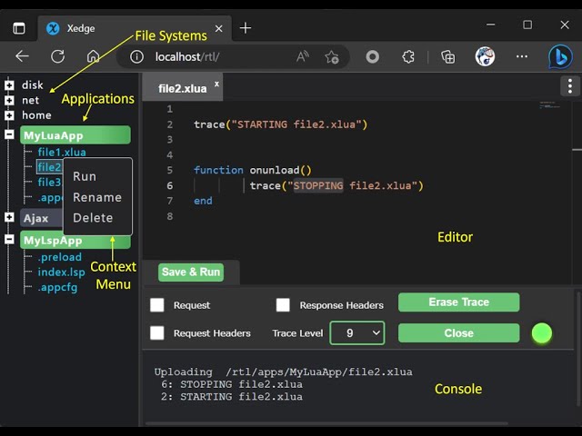Expand the home file system node
This screenshot has height=436, width=582.
pyautogui.click(x=9, y=115)
